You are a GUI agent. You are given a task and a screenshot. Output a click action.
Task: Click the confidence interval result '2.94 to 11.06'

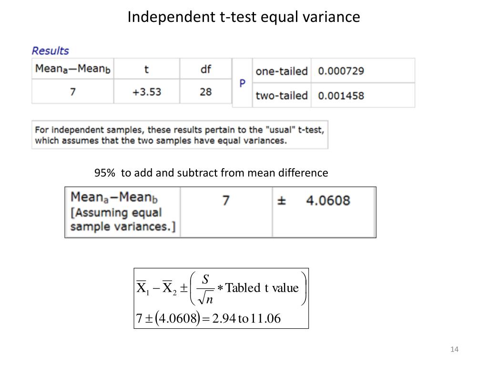click(246, 318)
